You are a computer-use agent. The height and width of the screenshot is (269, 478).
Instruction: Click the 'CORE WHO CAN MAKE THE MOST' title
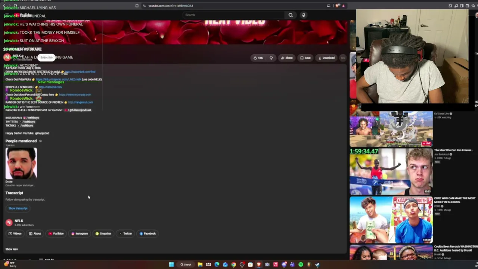tap(454, 200)
